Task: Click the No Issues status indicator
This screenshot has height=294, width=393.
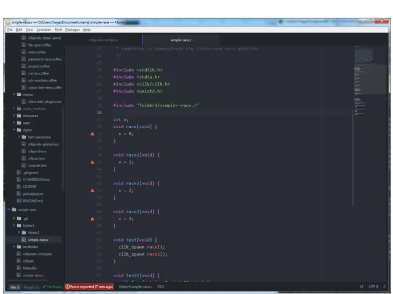Action: (52, 287)
